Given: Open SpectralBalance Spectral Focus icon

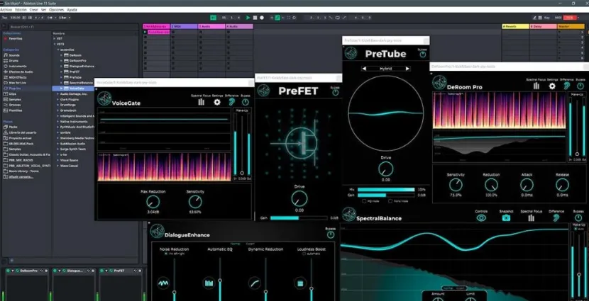Looking at the screenshot, I should tap(531, 218).
